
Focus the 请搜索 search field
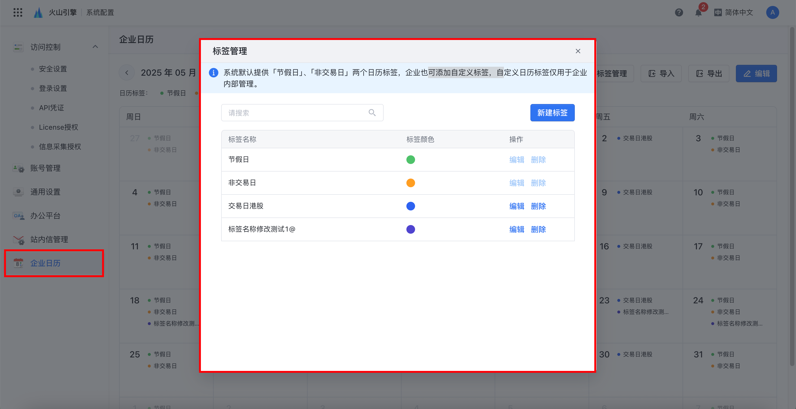point(302,112)
